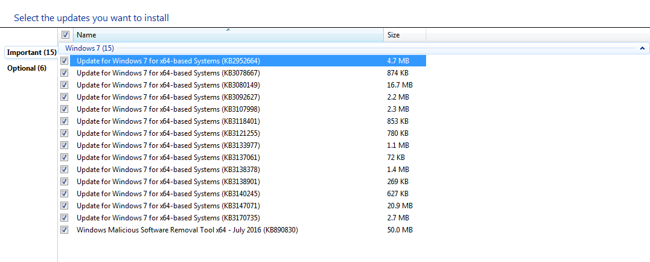Toggle checkbox for update KB3133977
The width and height of the screenshot is (650, 262).
click(x=65, y=145)
